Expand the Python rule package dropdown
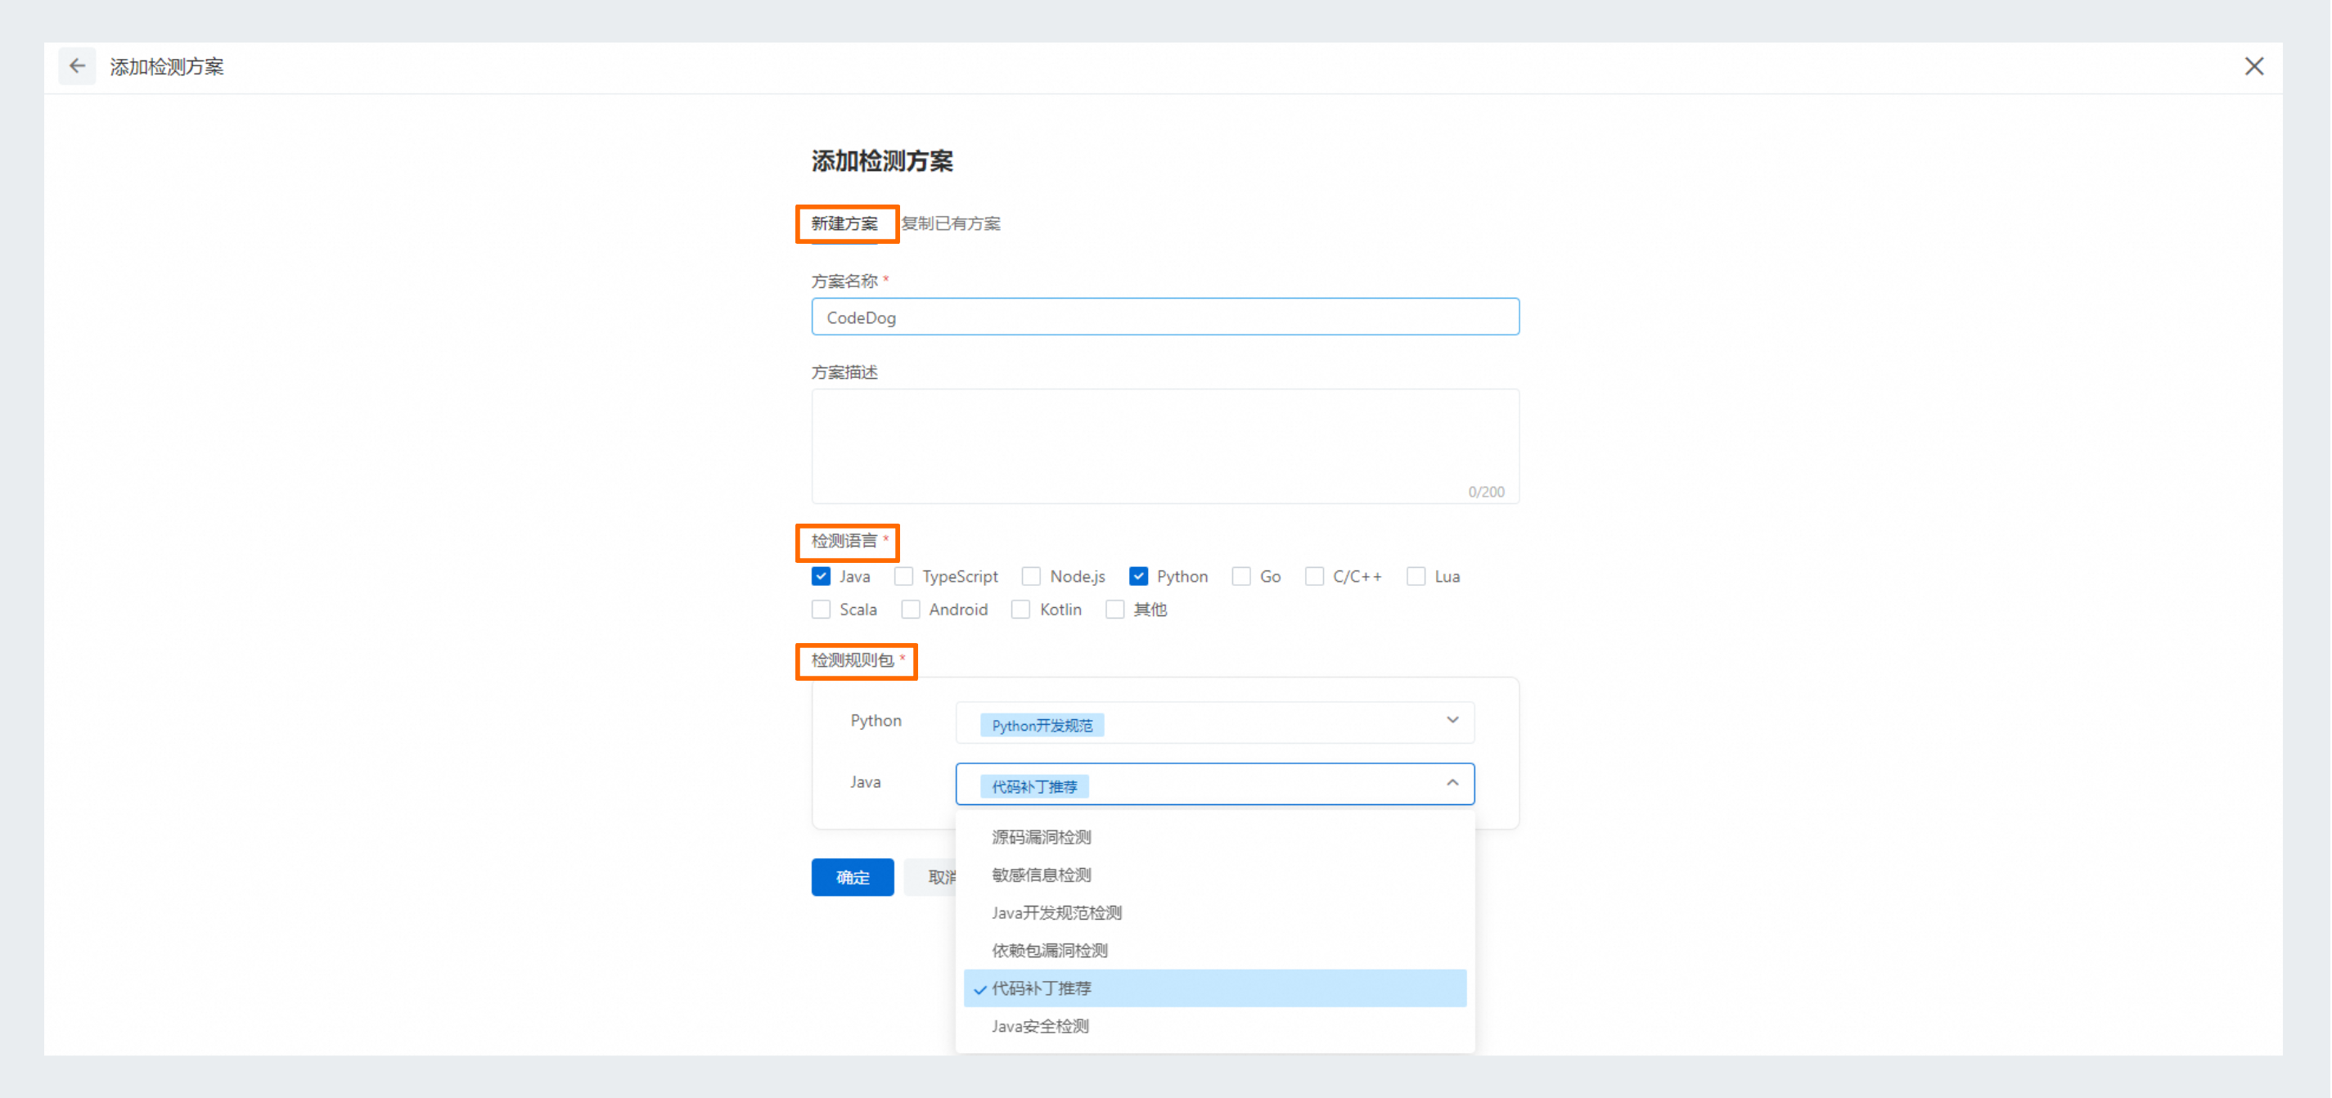This screenshot has height=1098, width=2332. (1452, 721)
